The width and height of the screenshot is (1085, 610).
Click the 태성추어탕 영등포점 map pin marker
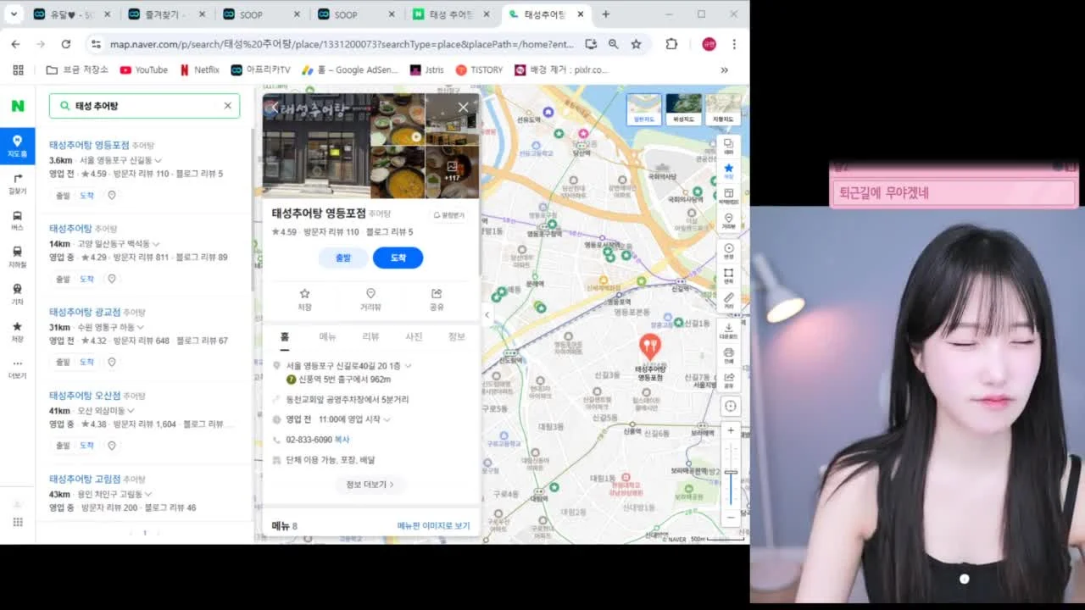[x=649, y=346]
